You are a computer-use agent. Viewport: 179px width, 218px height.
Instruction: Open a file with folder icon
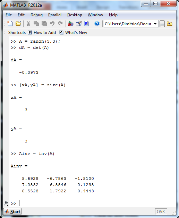click(18, 24)
